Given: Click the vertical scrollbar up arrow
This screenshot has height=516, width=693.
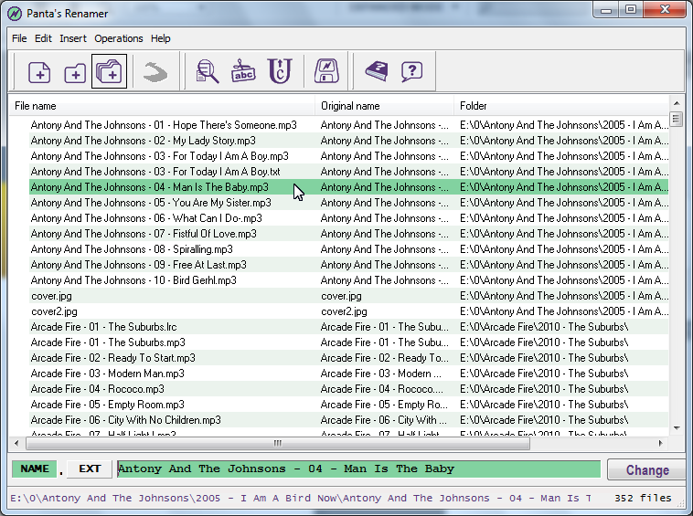Looking at the screenshot, I should pyautogui.click(x=677, y=103).
